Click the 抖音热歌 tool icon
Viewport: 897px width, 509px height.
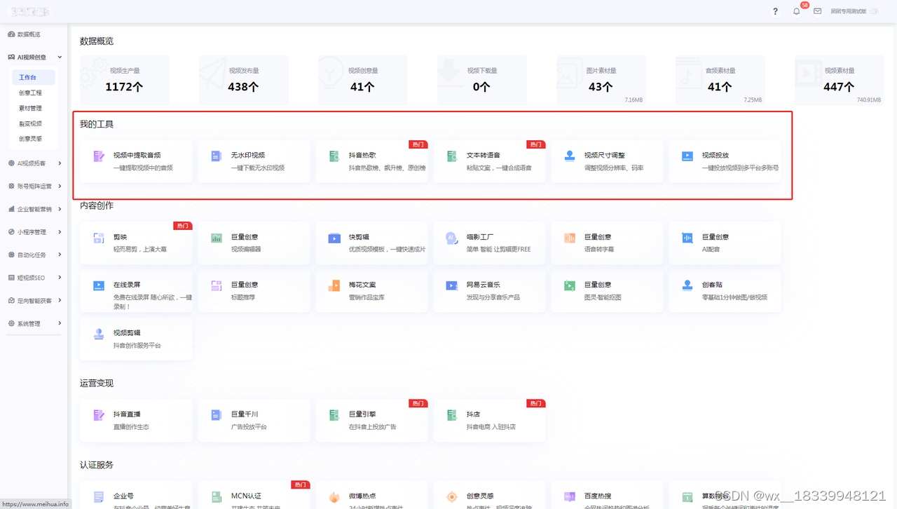334,156
